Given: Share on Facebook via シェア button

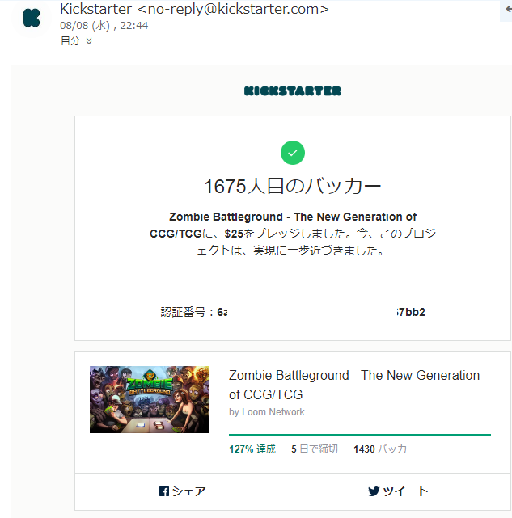Looking at the screenshot, I should coord(183,491).
